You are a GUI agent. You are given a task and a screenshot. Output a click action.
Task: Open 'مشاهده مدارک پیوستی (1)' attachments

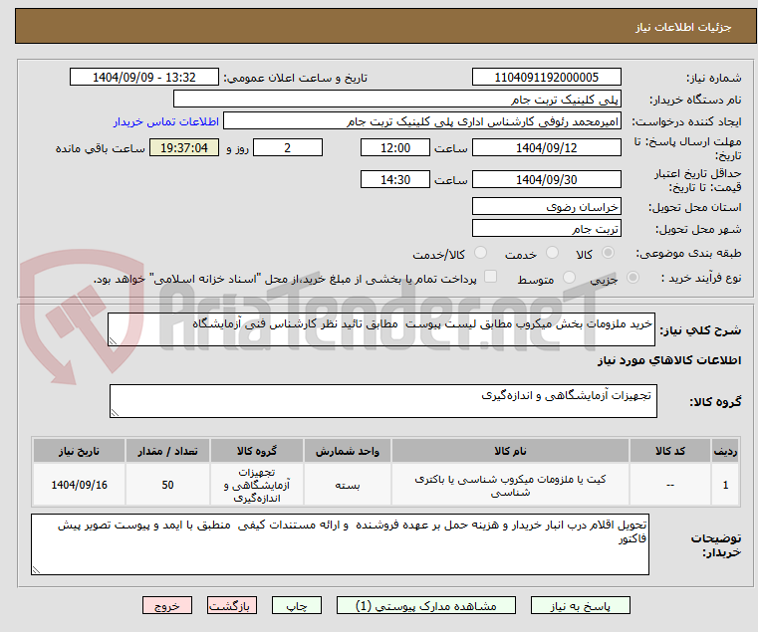click(x=426, y=605)
